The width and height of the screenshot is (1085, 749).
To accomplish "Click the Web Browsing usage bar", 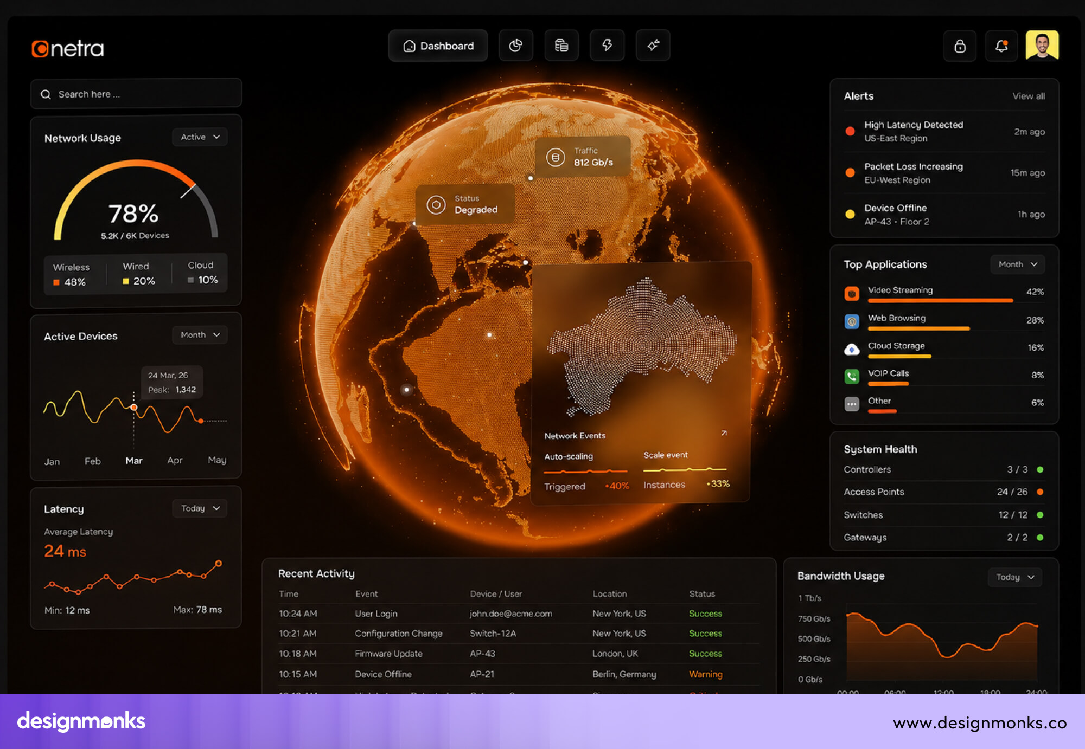I will (x=918, y=328).
